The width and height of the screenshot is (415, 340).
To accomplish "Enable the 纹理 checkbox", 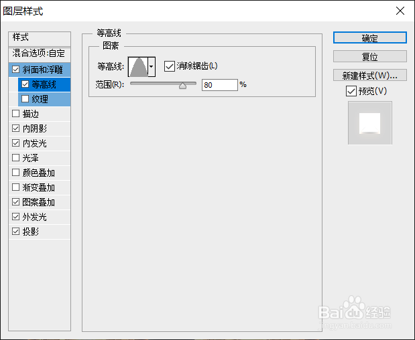I will point(25,99).
